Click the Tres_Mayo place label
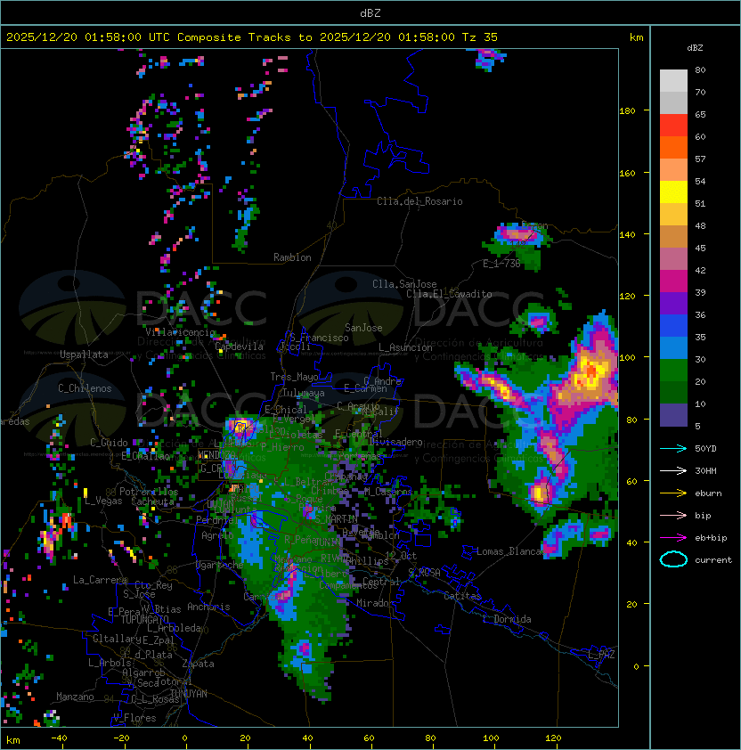The height and width of the screenshot is (750, 741). click(x=294, y=377)
